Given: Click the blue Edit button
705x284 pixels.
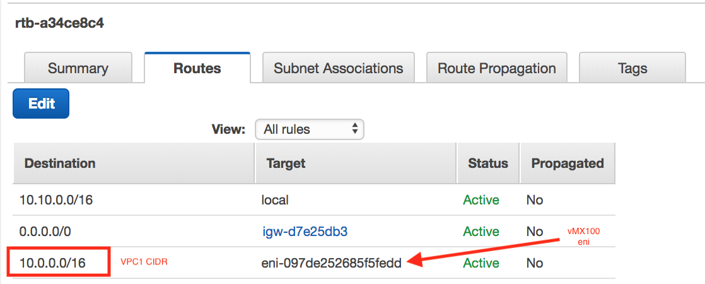Looking at the screenshot, I should (x=41, y=104).
